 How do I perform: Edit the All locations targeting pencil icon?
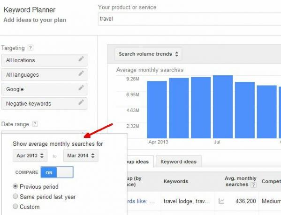coord(81,59)
